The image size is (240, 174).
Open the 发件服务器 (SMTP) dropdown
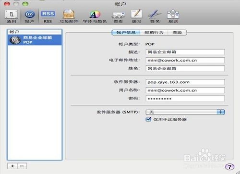point(185,112)
